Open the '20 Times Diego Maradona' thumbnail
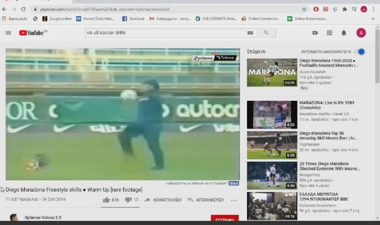 click(272, 176)
